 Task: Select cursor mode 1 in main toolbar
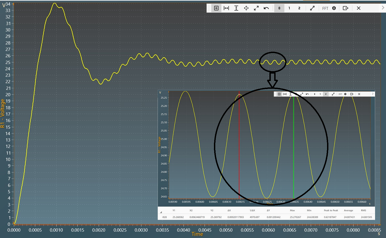tap(289, 8)
